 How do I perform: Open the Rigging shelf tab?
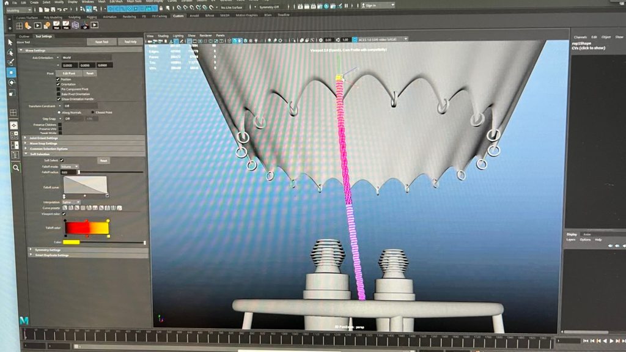[x=92, y=17]
